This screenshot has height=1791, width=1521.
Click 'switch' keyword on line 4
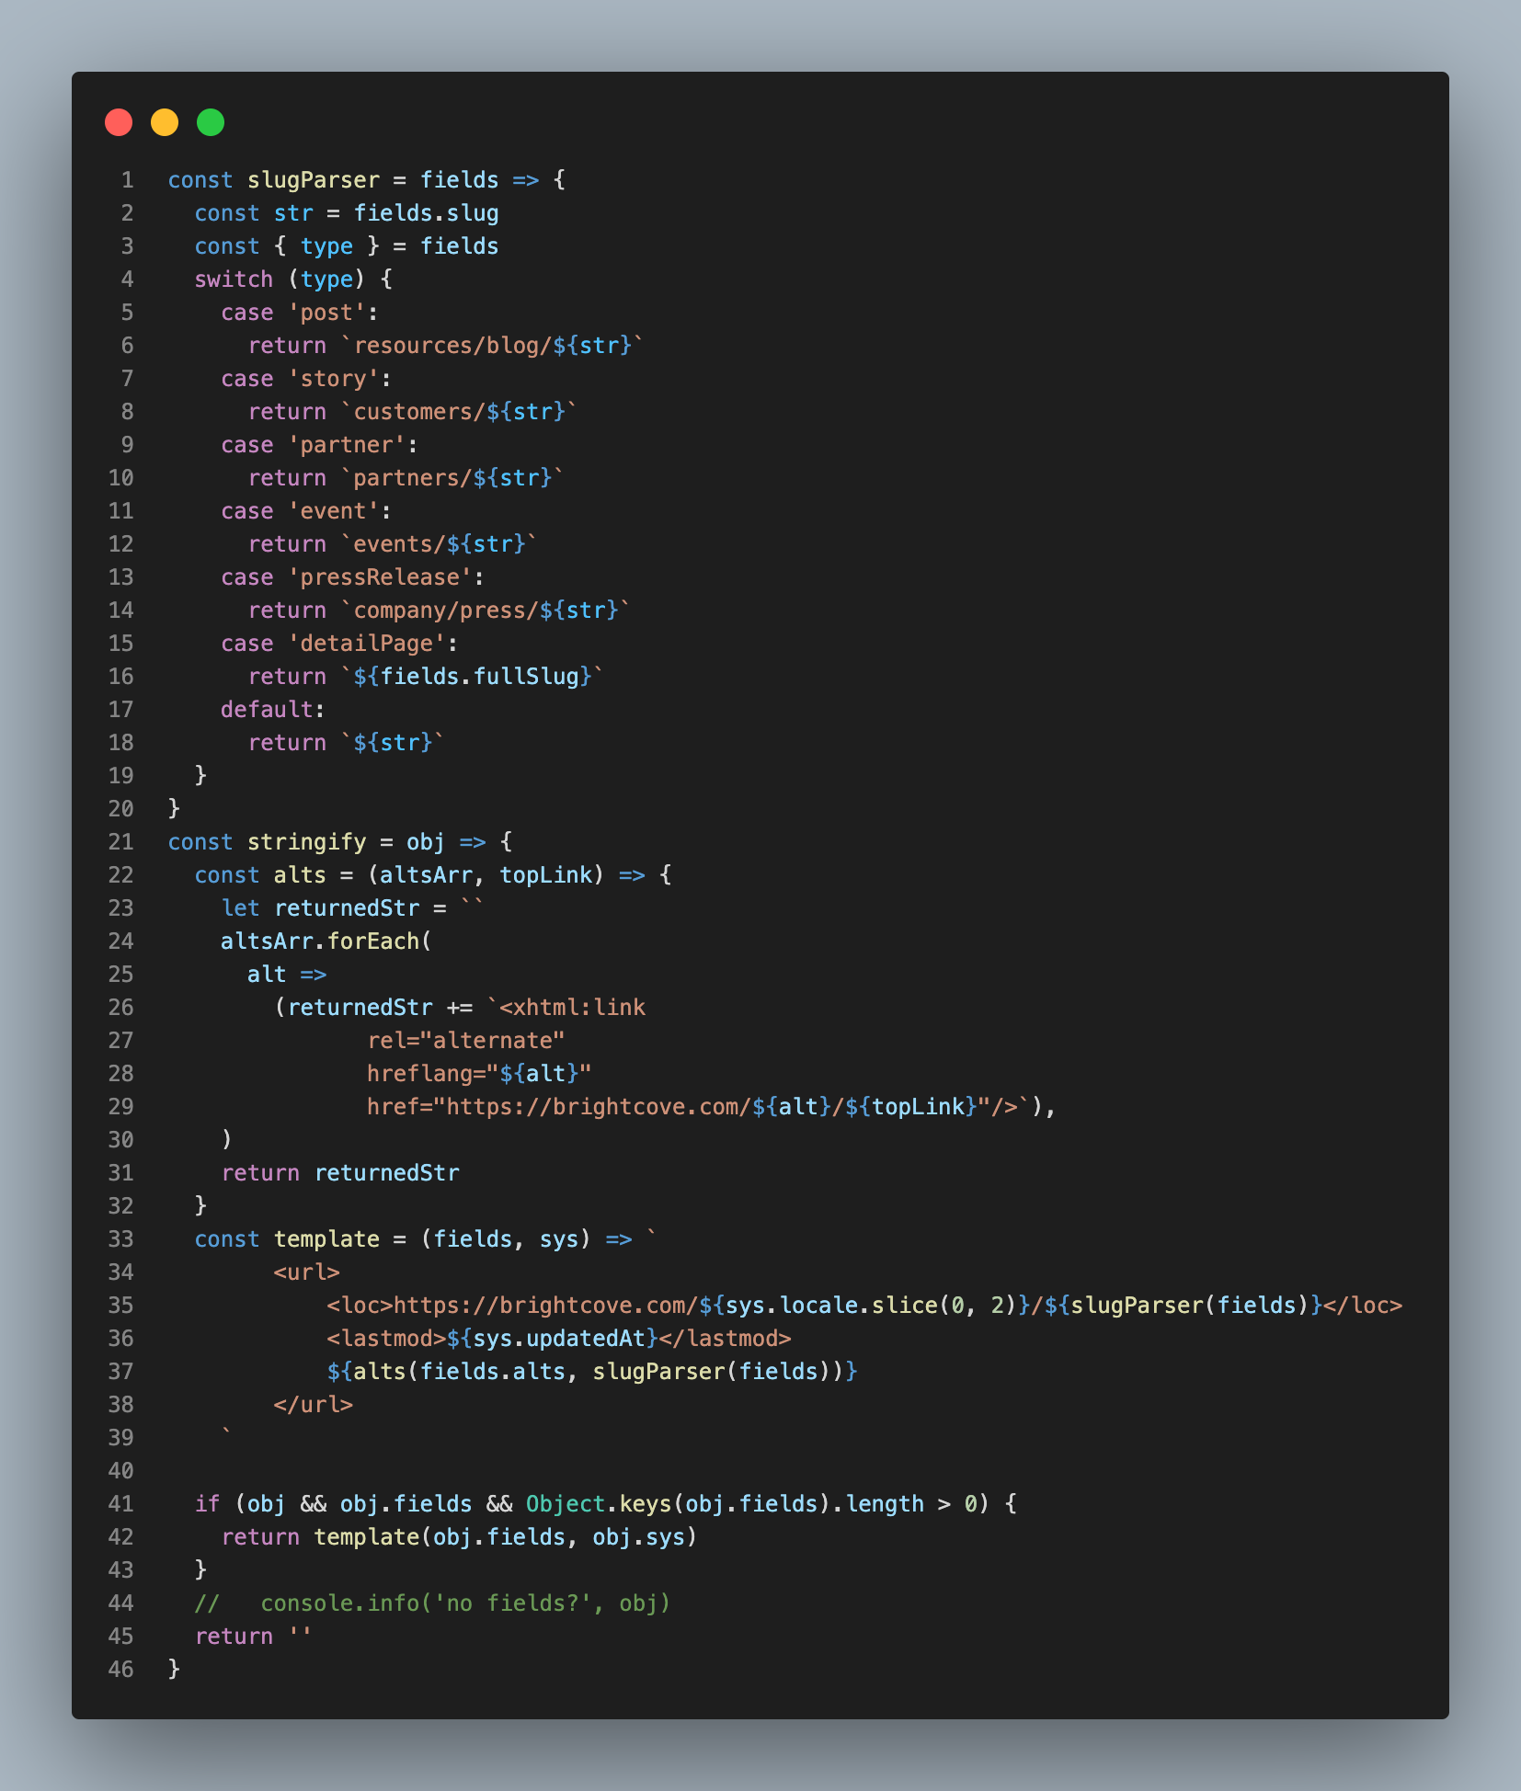click(234, 279)
